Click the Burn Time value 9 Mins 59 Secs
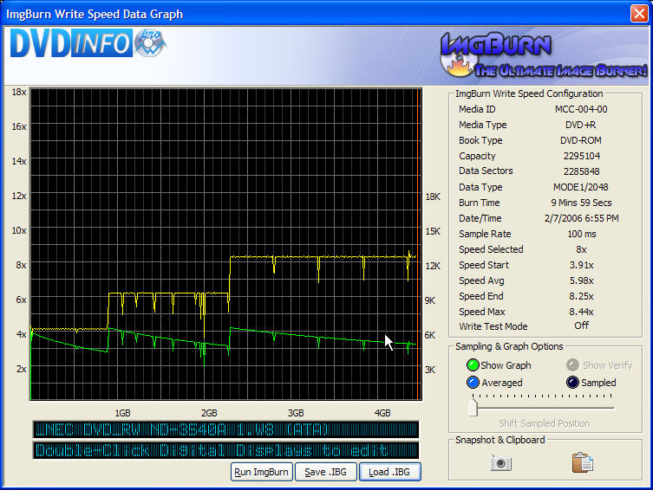Image resolution: width=653 pixels, height=490 pixels. pos(581,203)
